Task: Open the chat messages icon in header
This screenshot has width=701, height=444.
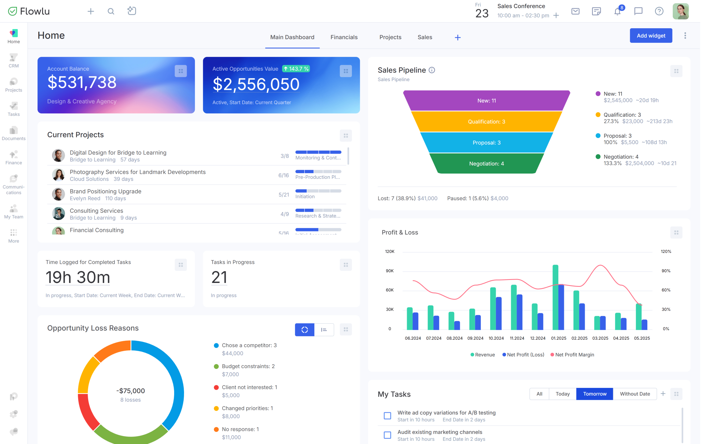Action: 638,11
